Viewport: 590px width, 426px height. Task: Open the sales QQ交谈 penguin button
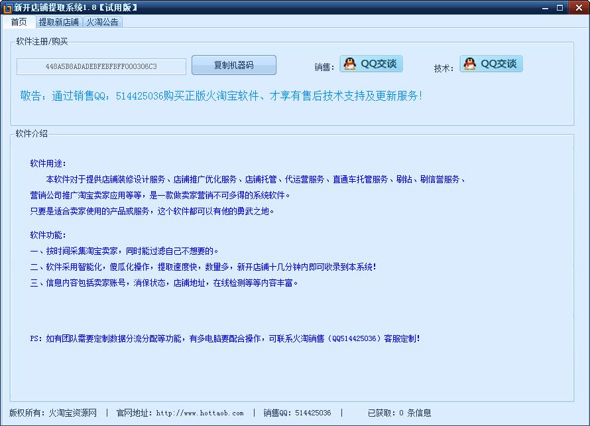(371, 64)
